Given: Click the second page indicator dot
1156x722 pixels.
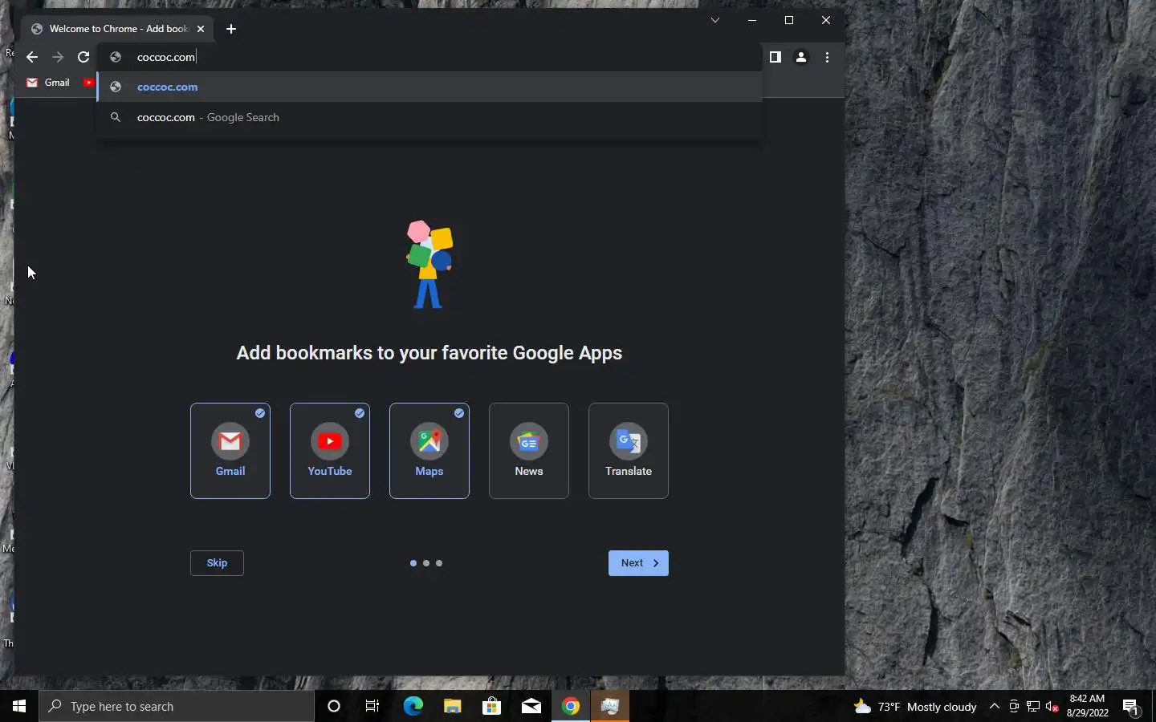Looking at the screenshot, I should 426,563.
